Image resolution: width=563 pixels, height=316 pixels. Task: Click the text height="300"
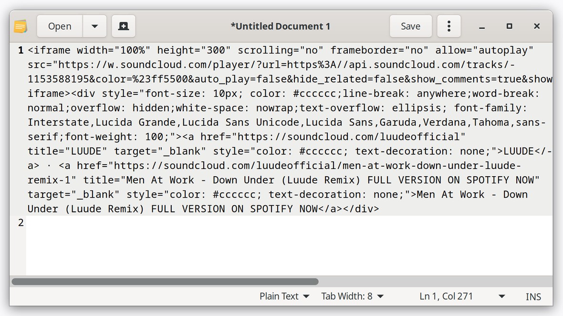coord(194,50)
